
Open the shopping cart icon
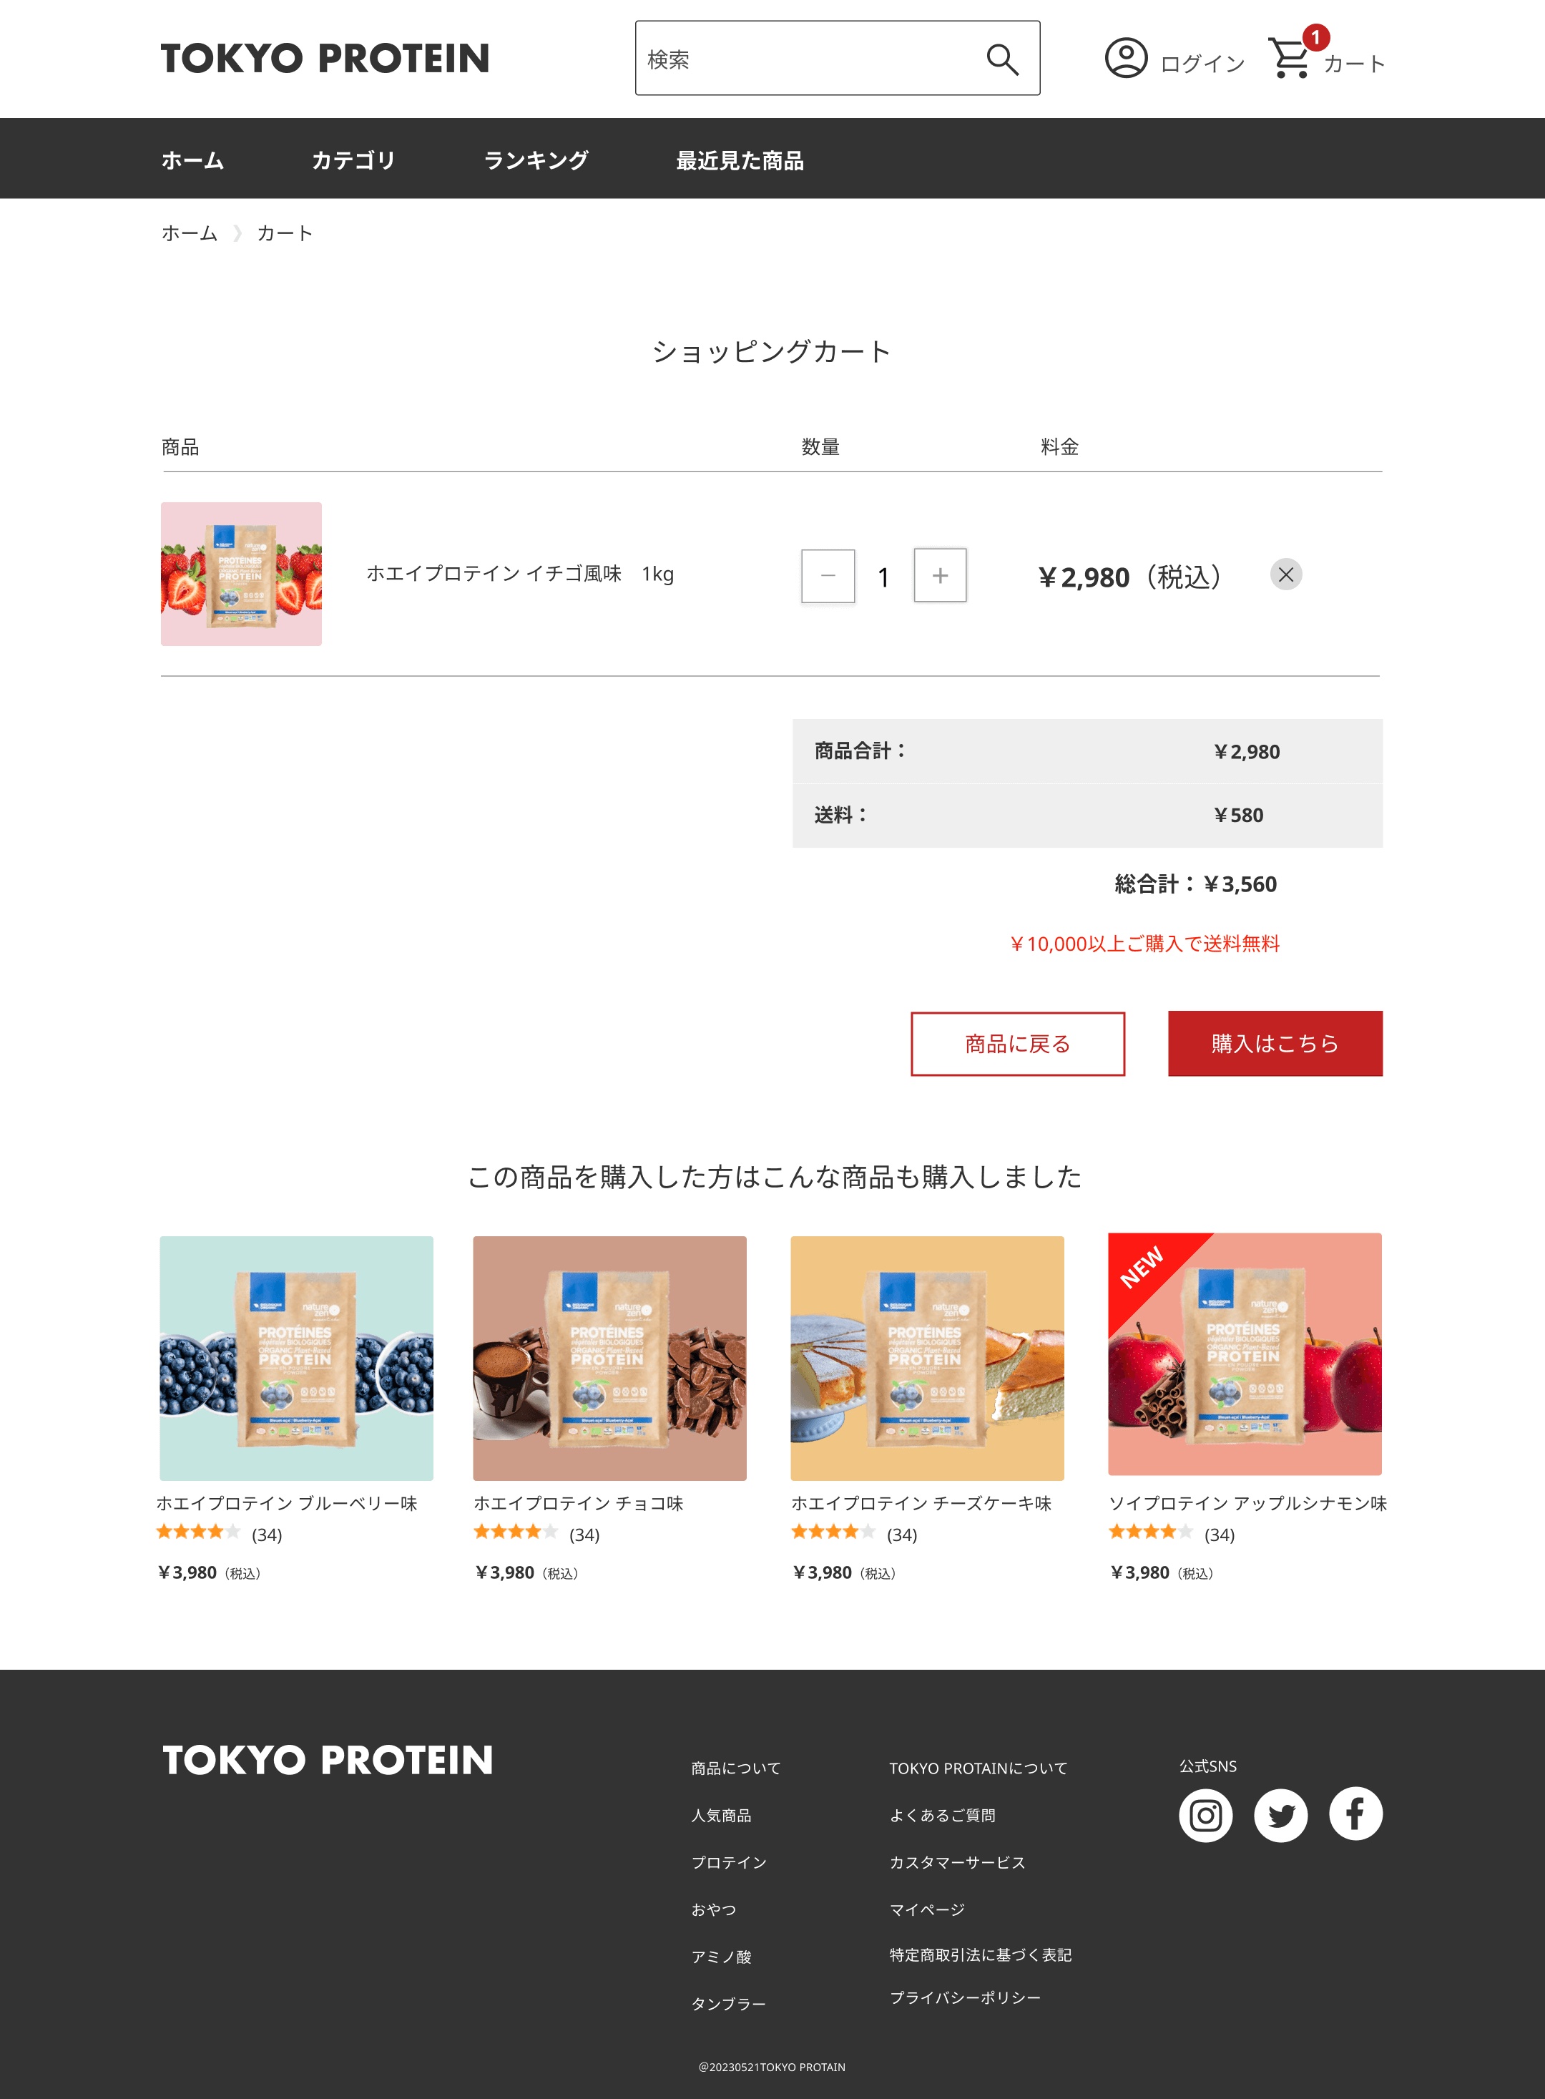[1290, 58]
